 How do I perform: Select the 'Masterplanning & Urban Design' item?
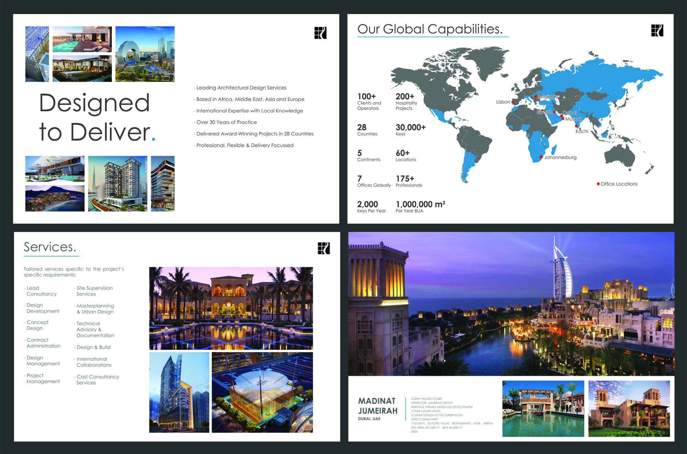coord(95,308)
